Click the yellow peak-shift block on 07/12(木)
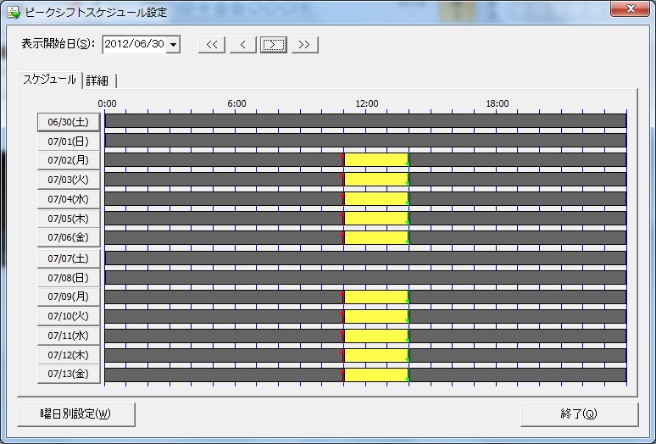The height and width of the screenshot is (444, 656). click(376, 355)
